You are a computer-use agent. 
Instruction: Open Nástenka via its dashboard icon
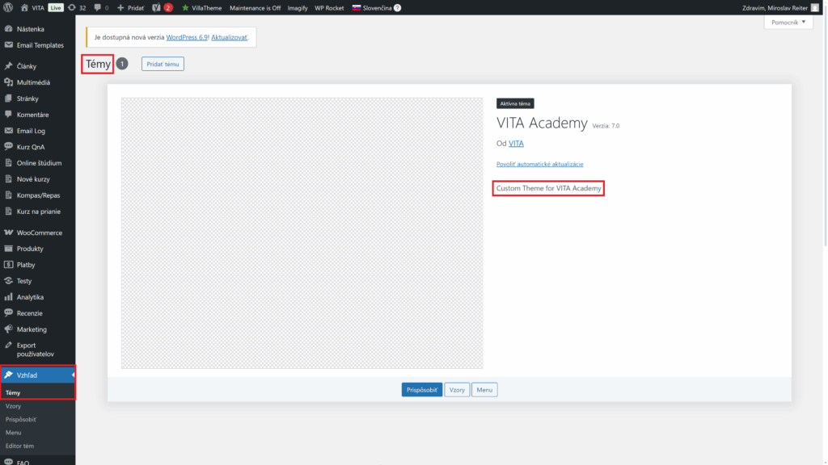(9, 28)
